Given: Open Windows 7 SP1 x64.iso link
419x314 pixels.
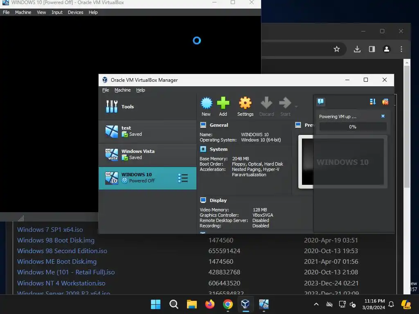Looking at the screenshot, I should (50, 230).
